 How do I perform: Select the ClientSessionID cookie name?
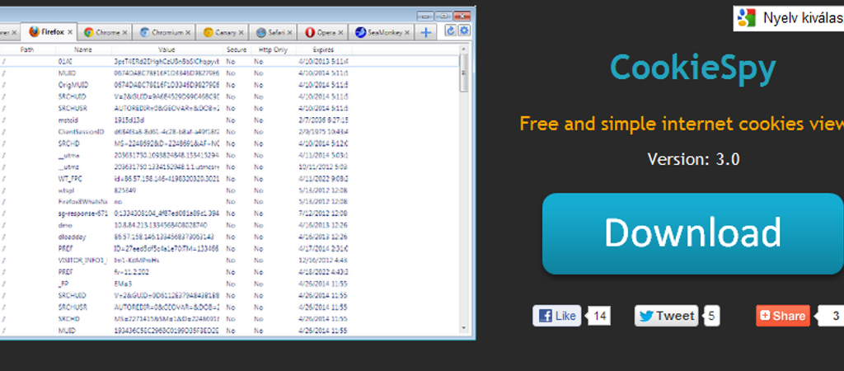(x=81, y=132)
